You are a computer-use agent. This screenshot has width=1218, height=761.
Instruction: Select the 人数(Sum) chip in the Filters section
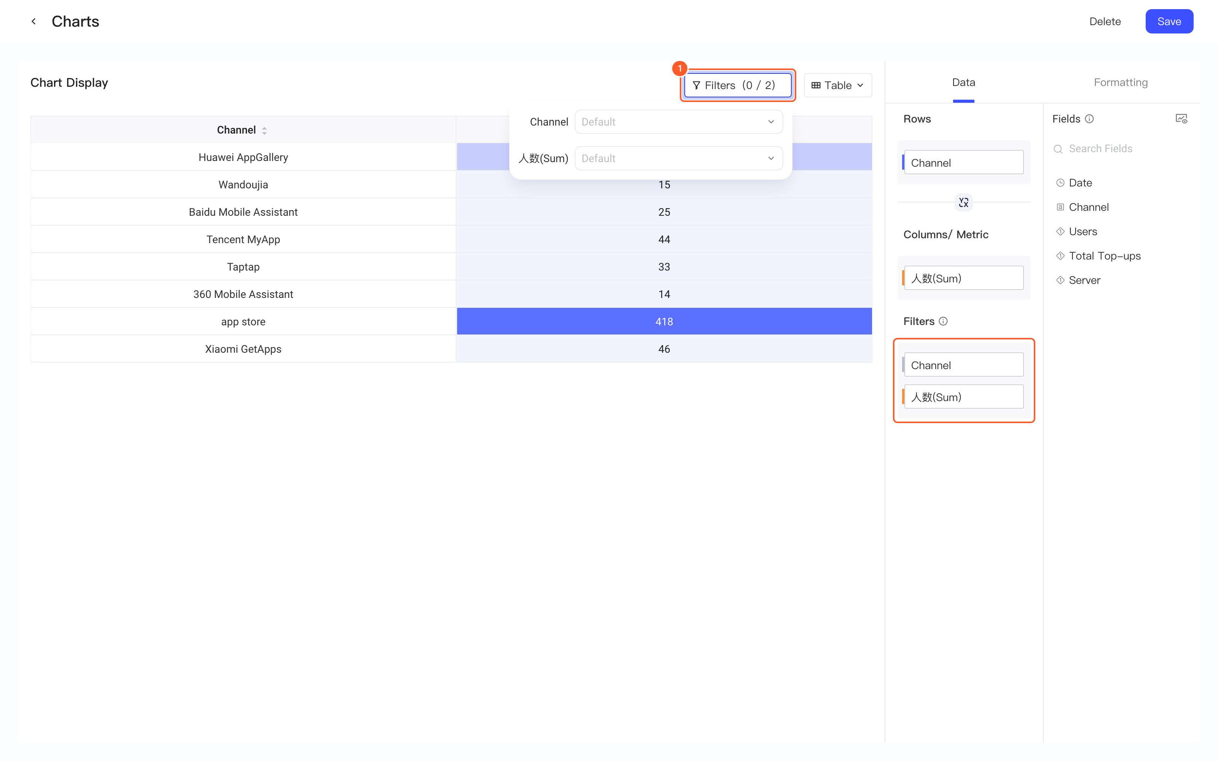click(963, 396)
